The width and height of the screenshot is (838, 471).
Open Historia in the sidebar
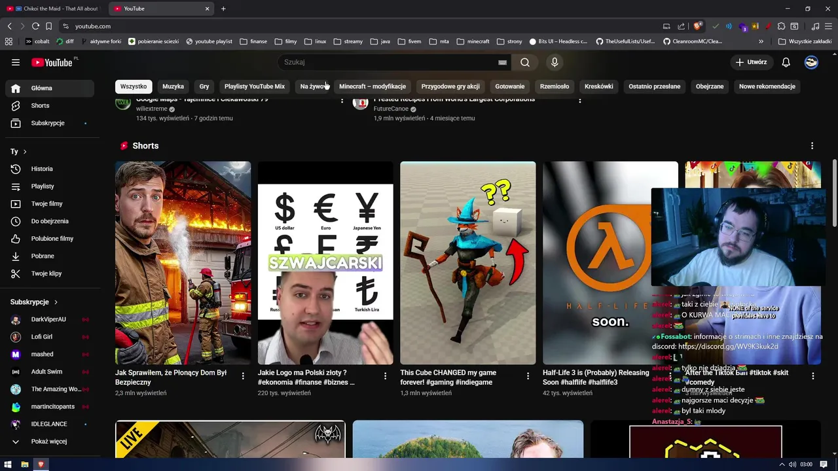point(50,169)
